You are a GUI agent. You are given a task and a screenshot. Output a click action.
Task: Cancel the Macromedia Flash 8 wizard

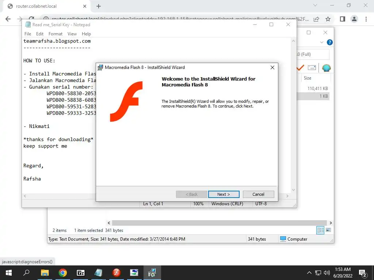point(258,194)
